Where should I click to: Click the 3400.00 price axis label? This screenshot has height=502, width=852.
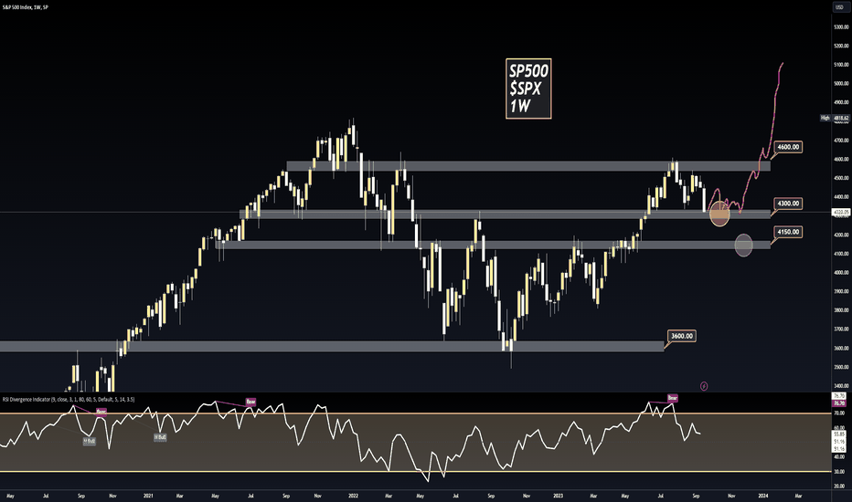click(841, 386)
